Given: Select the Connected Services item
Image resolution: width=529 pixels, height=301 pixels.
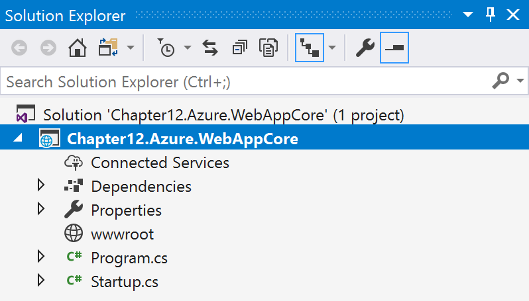Looking at the screenshot, I should pyautogui.click(x=160, y=163).
